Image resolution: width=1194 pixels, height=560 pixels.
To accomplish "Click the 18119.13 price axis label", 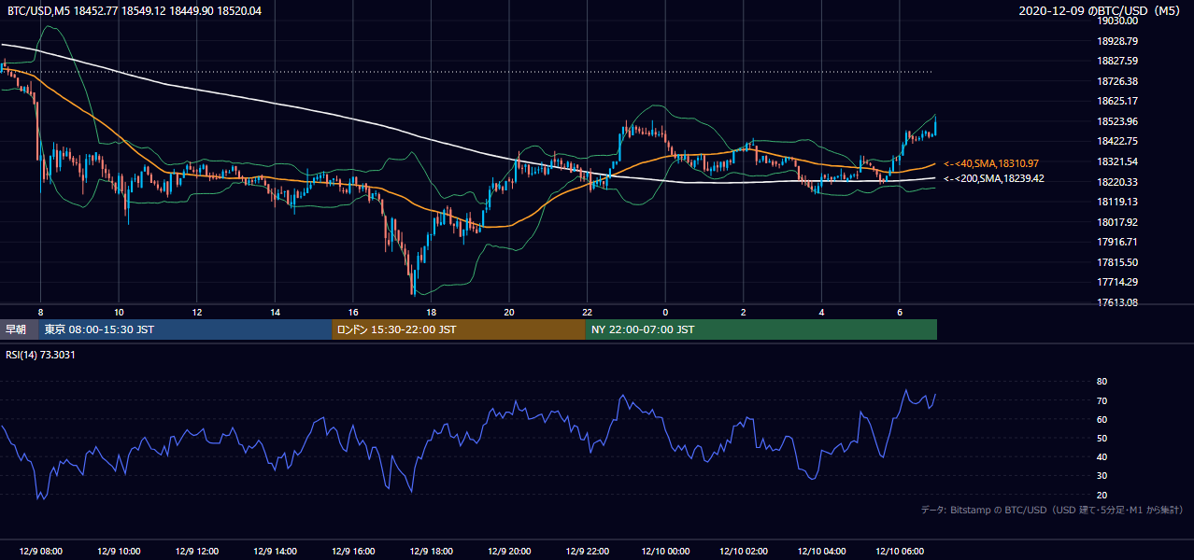I will pyautogui.click(x=1117, y=202).
